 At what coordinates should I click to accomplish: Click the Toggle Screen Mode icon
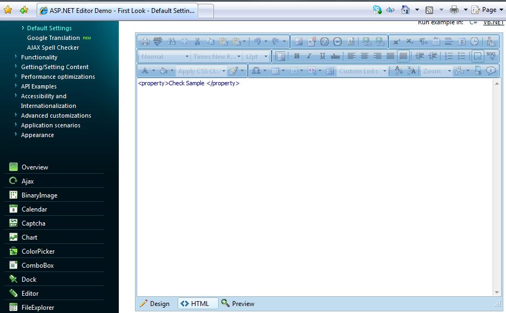pyautogui.click(x=478, y=71)
